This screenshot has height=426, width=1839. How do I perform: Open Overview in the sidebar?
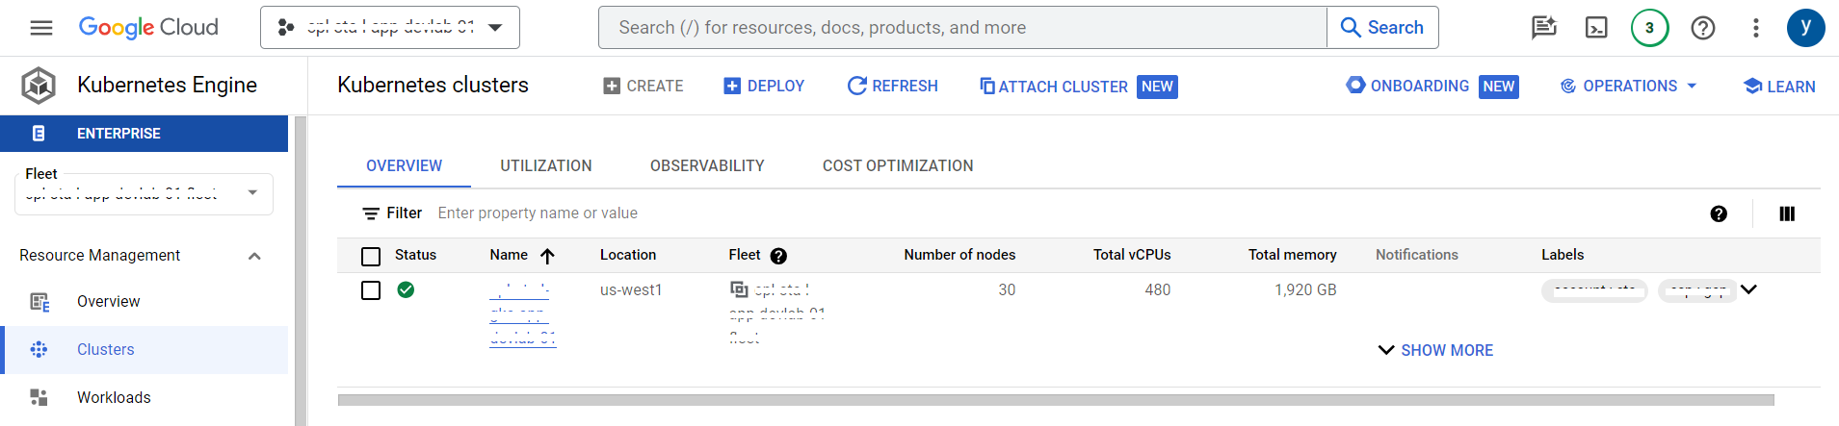click(144, 302)
